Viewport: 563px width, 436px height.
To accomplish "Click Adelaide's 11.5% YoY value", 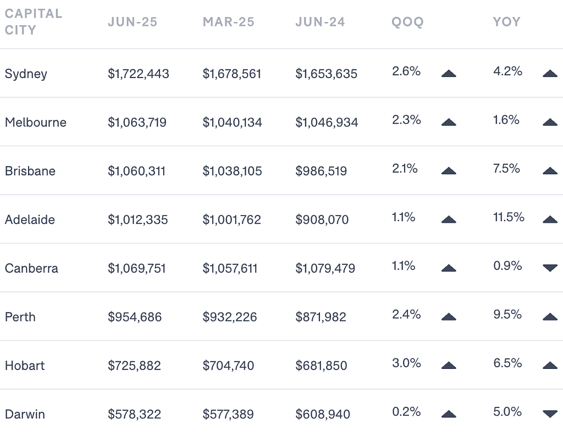I will [509, 217].
